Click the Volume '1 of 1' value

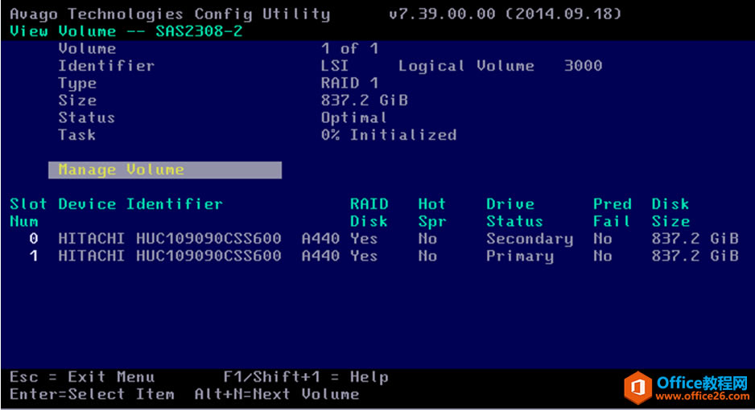pos(349,48)
